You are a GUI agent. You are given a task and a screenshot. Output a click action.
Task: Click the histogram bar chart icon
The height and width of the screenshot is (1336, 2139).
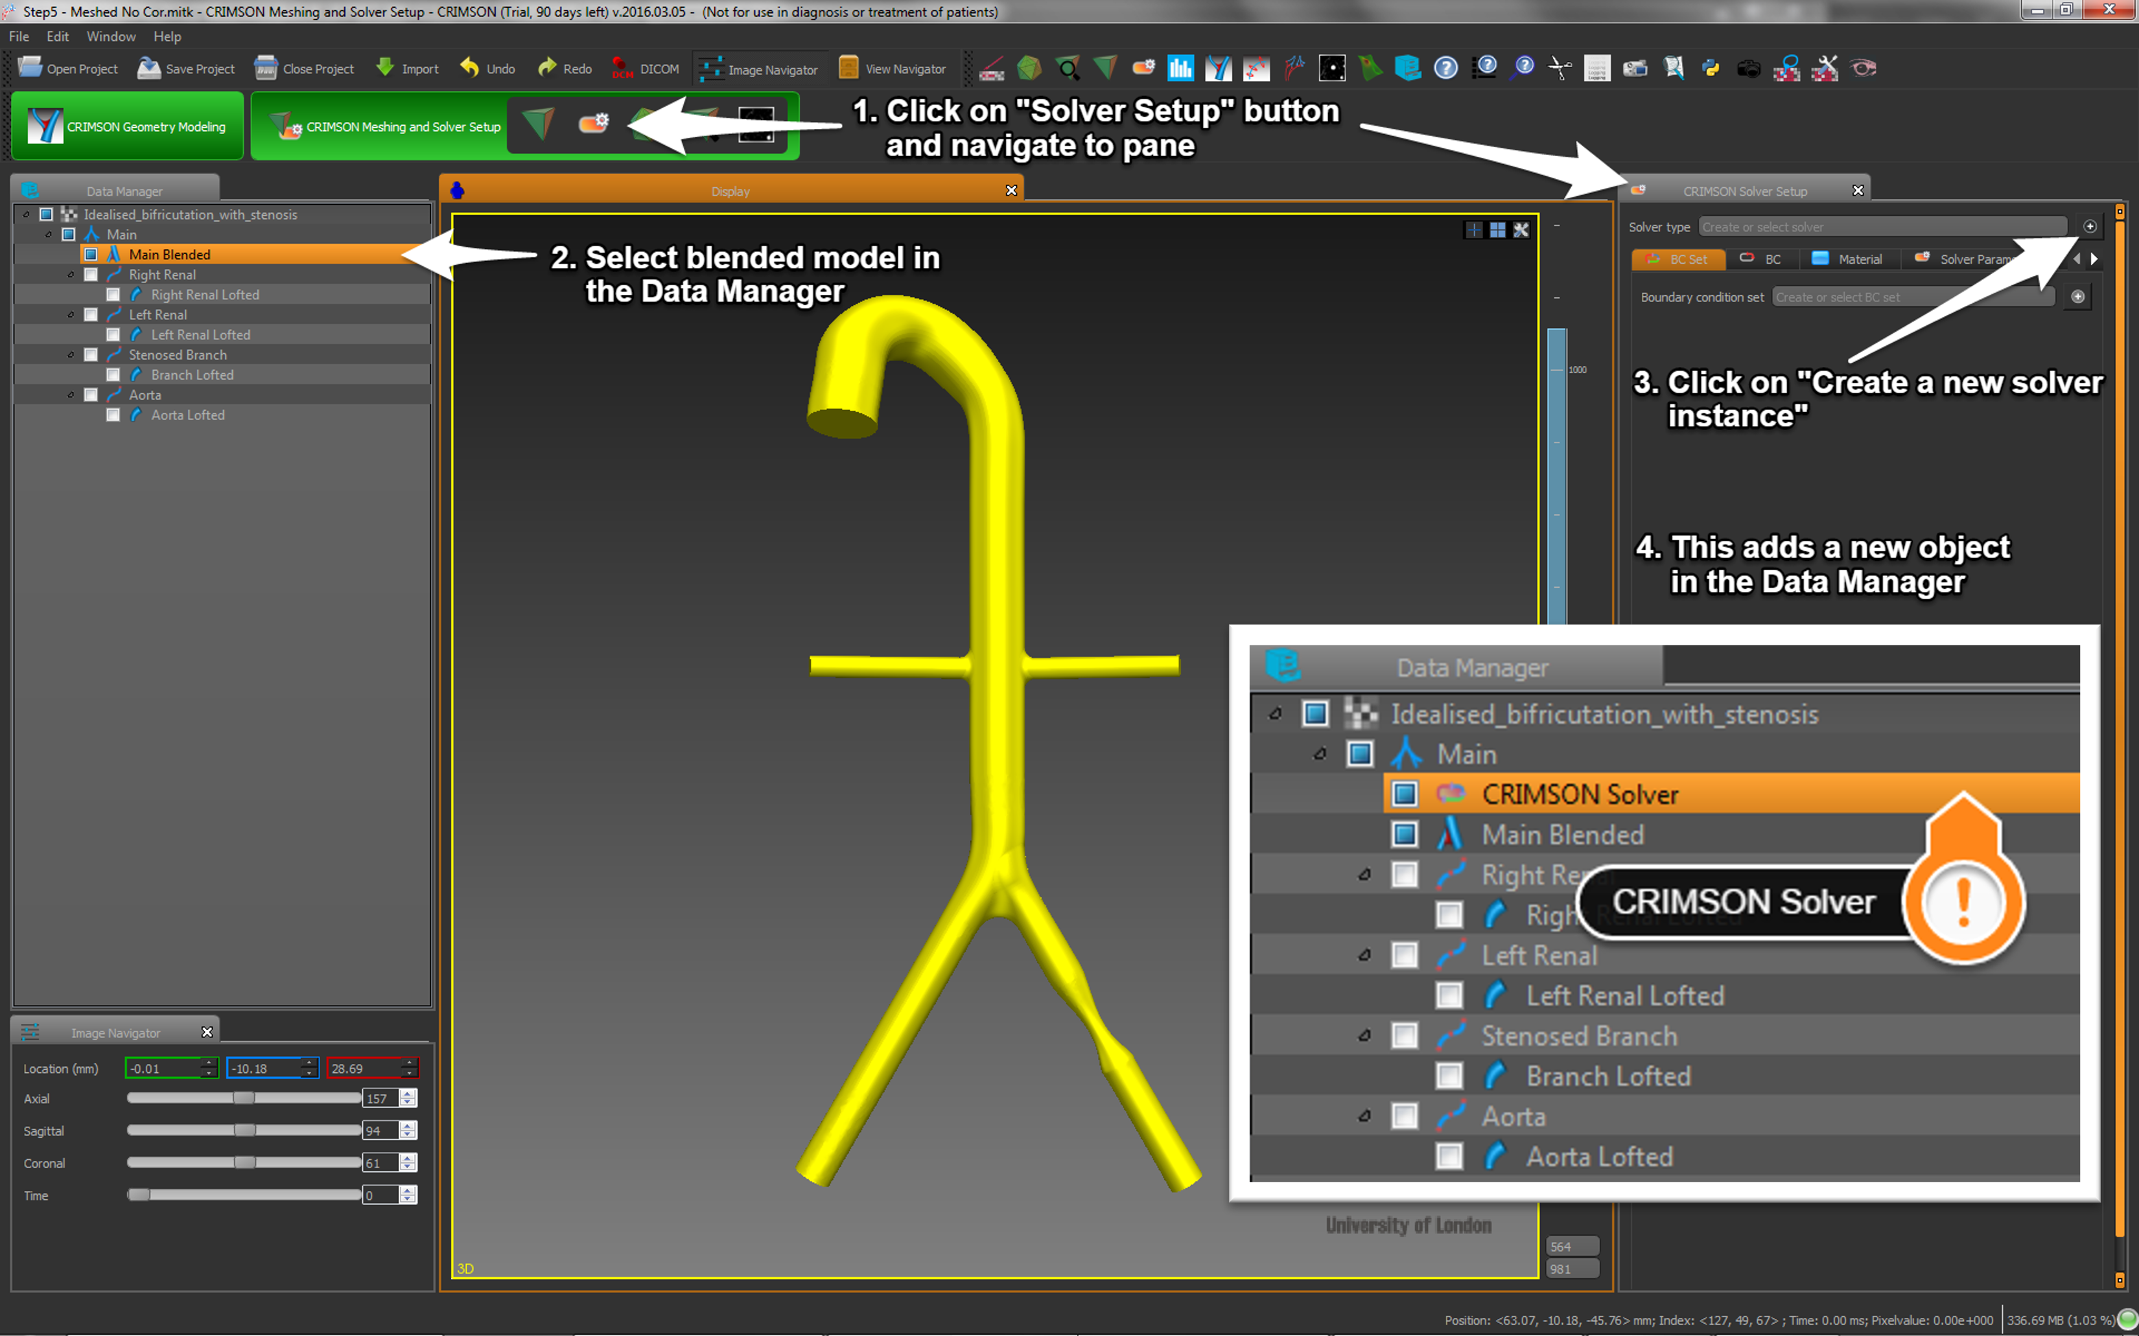[1180, 68]
